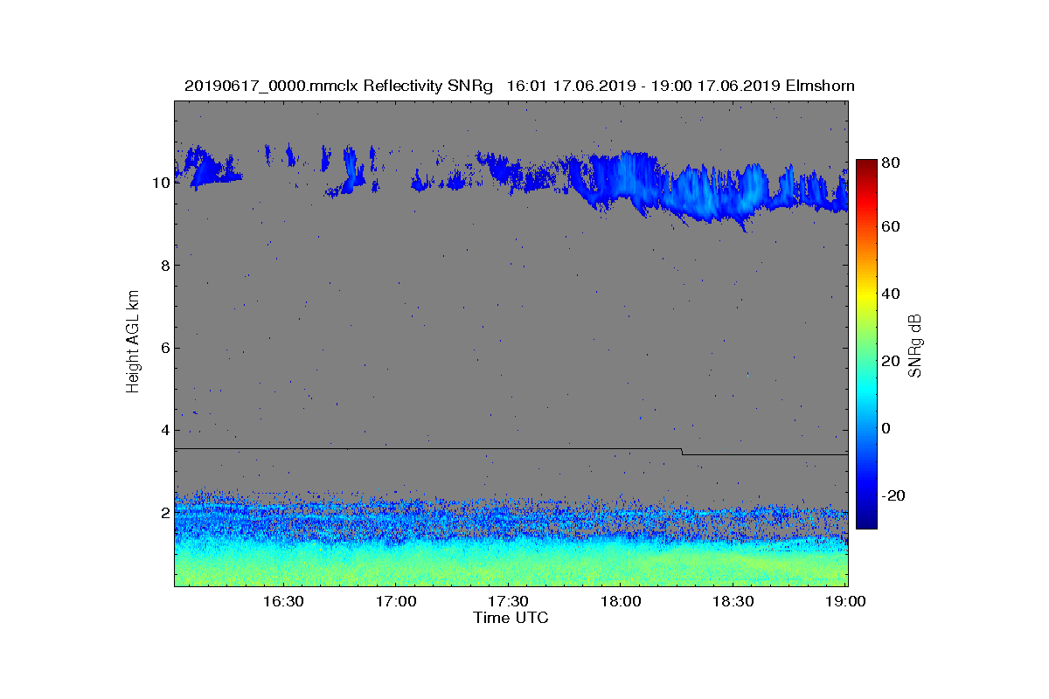Click the Height AGL km axis title
Image resolution: width=1049 pixels, height=699 pixels.
point(133,343)
